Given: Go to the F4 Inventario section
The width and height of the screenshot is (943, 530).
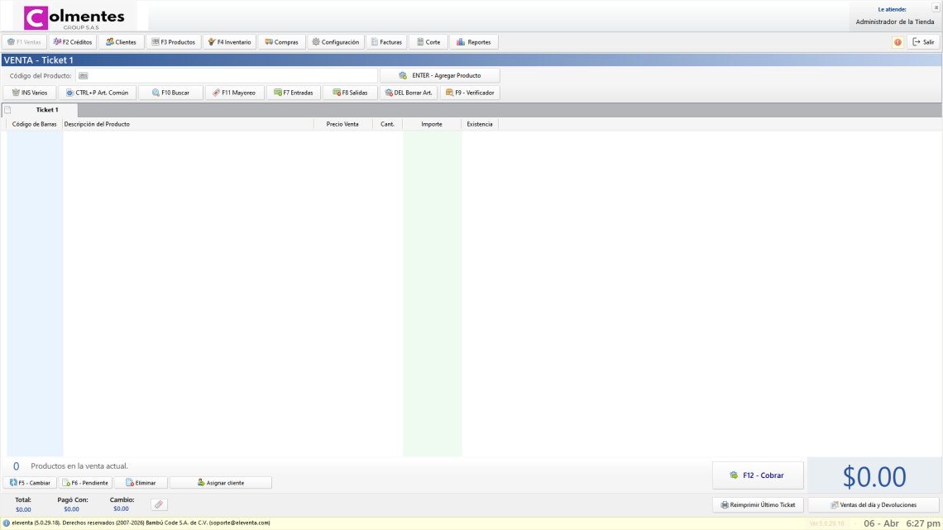Looking at the screenshot, I should (229, 42).
